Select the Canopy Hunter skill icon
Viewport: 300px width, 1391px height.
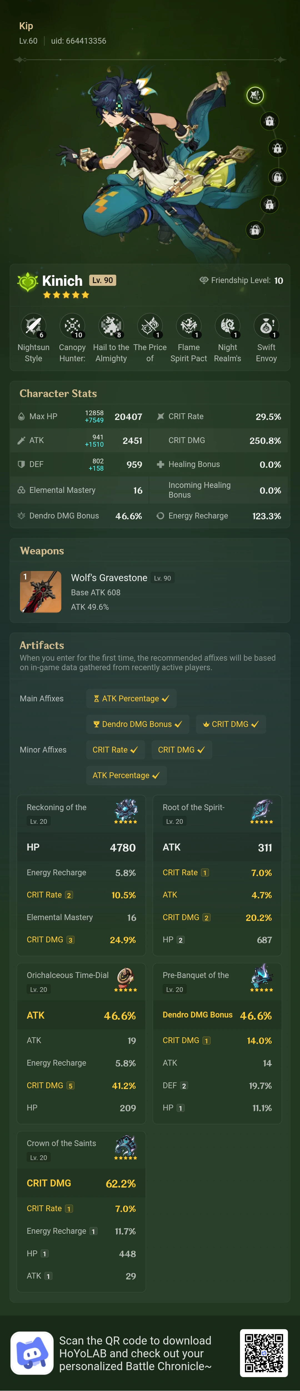click(x=72, y=326)
